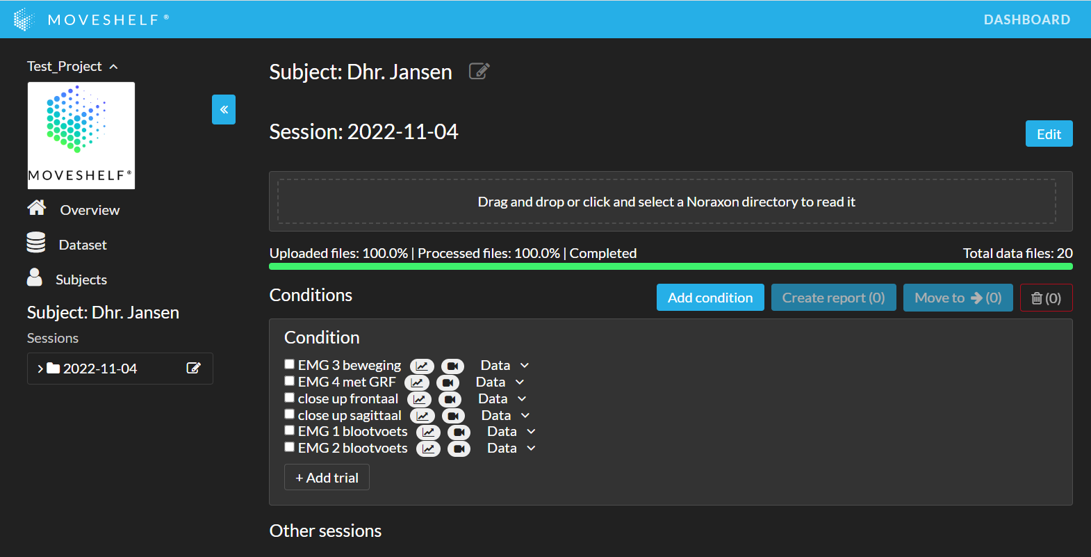Image resolution: width=1091 pixels, height=557 pixels.
Task: Collapse sidebar with double-chevron button
Action: (x=224, y=109)
